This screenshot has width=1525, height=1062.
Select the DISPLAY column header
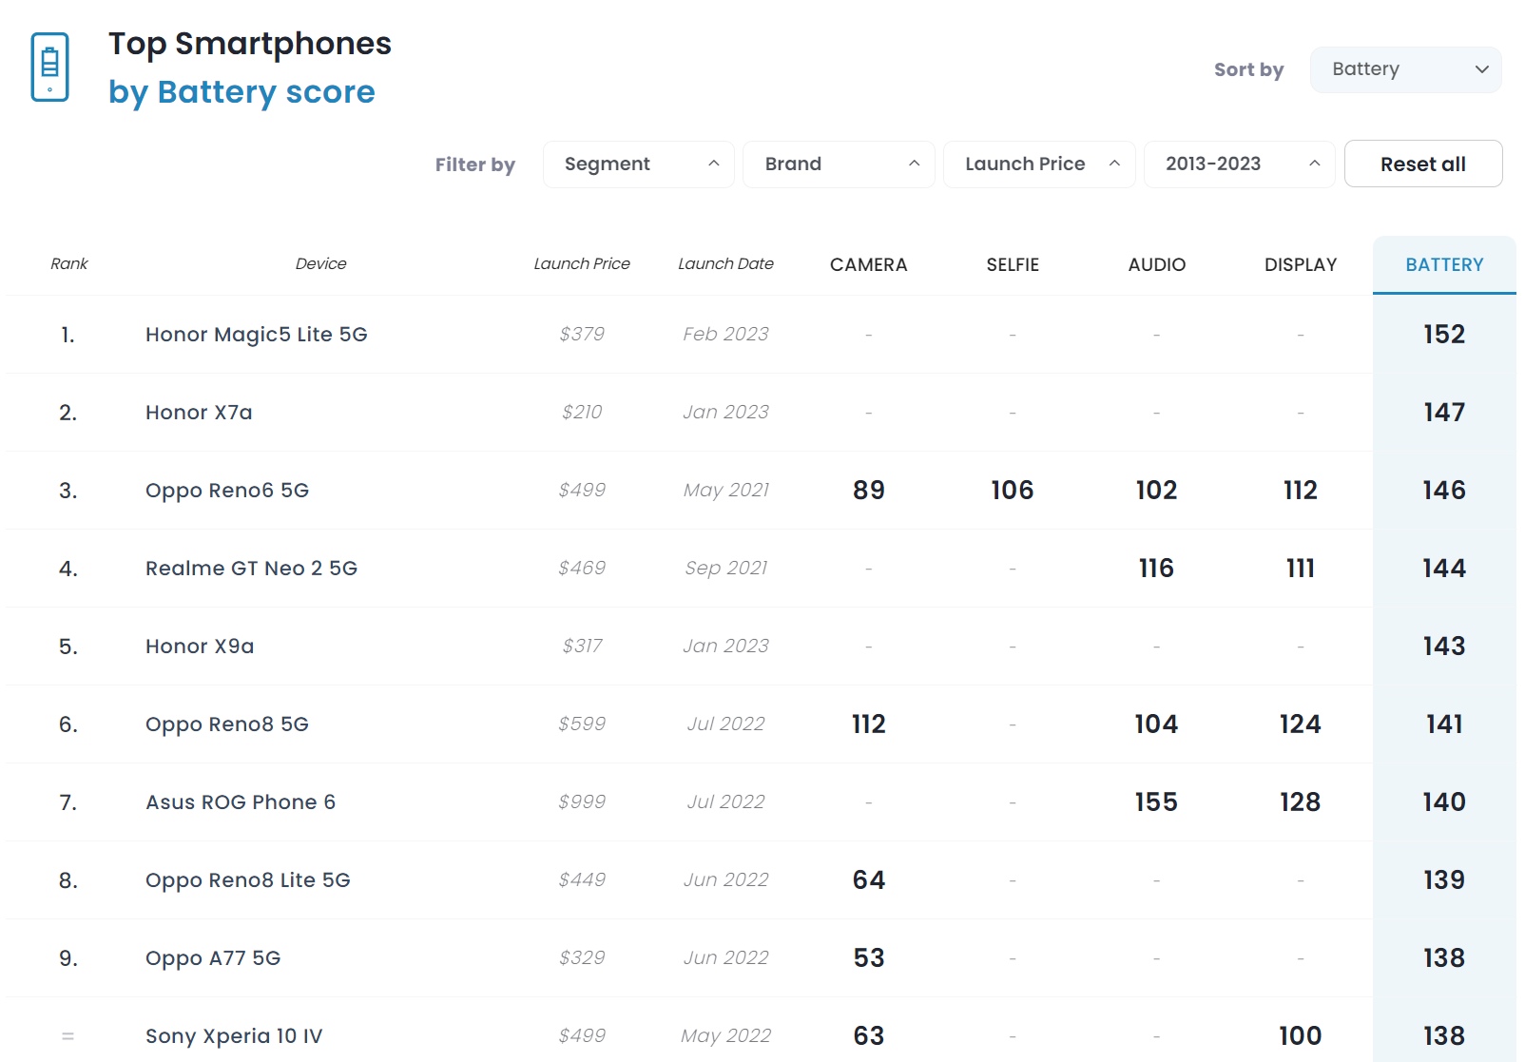tap(1300, 264)
